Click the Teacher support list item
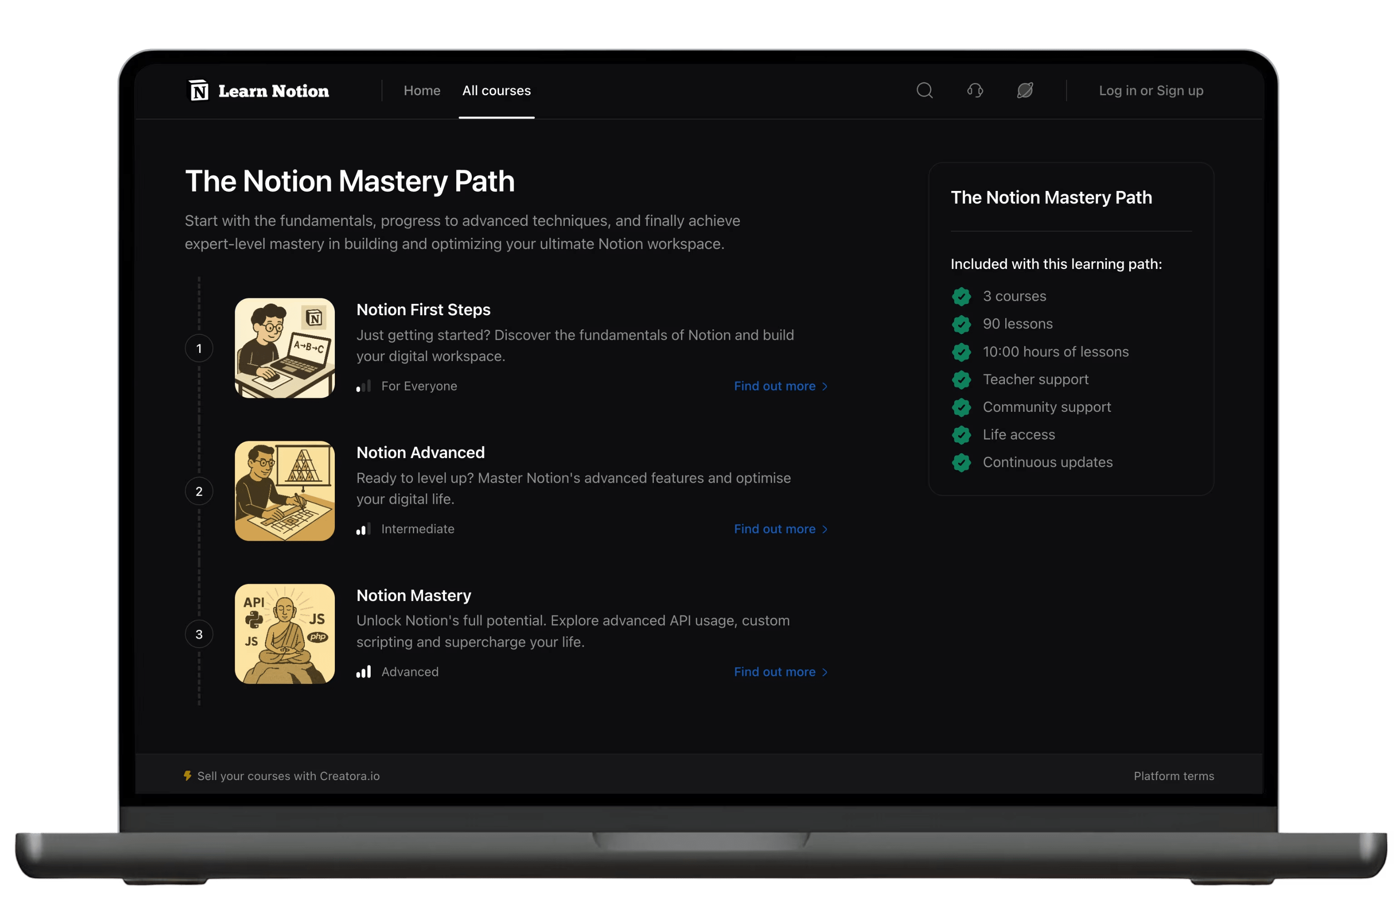 click(1036, 380)
